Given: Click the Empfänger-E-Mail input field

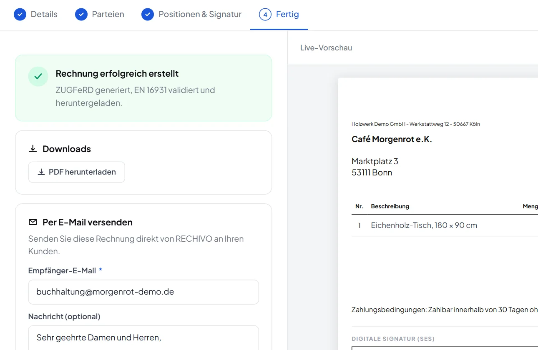Looking at the screenshot, I should [x=143, y=292].
